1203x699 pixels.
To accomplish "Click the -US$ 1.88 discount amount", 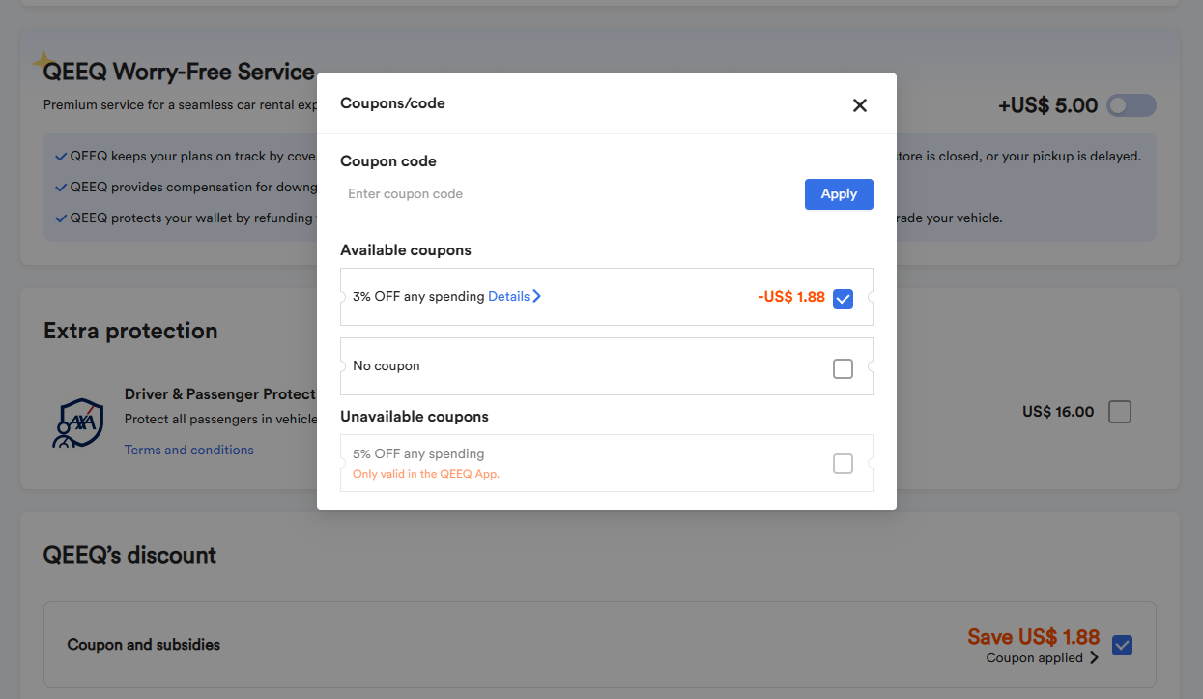I will [x=791, y=297].
